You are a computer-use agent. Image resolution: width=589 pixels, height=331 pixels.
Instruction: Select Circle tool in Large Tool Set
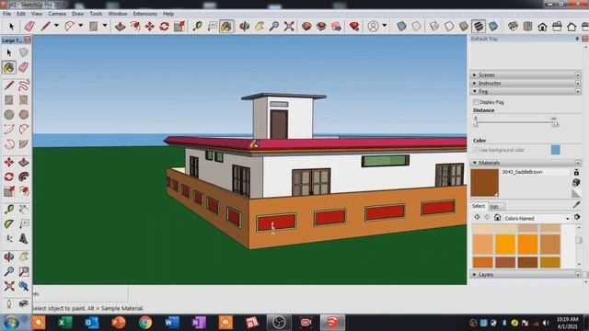click(9, 114)
